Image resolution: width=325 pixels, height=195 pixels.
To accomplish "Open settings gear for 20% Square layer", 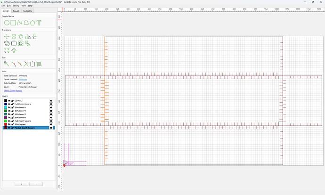I will click(51, 124).
